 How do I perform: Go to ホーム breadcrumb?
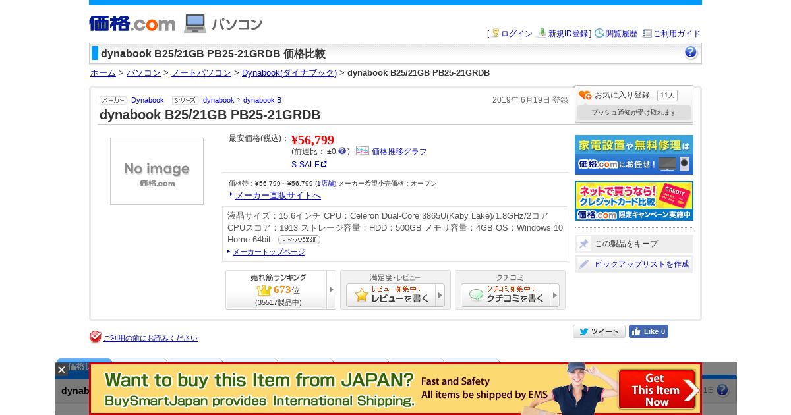pyautogui.click(x=103, y=73)
